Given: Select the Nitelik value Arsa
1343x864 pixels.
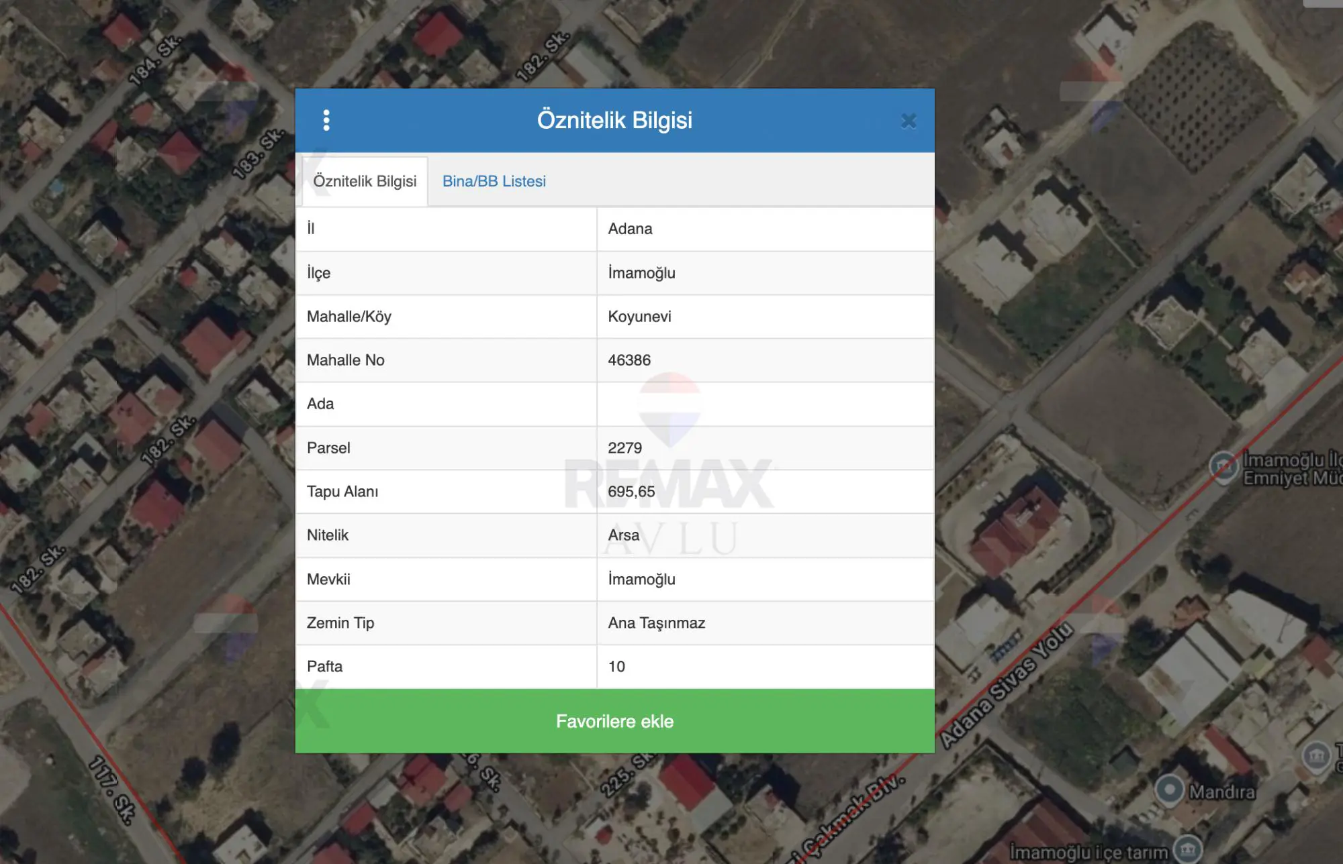Looking at the screenshot, I should point(623,535).
